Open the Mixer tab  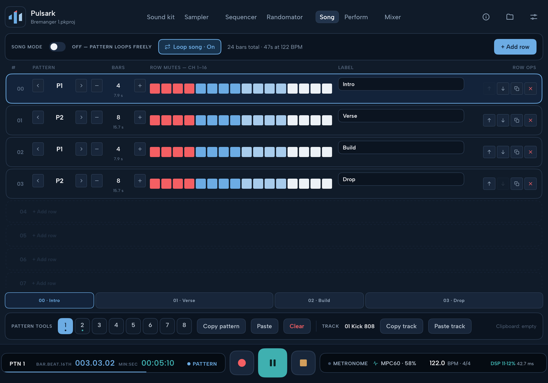(x=392, y=17)
